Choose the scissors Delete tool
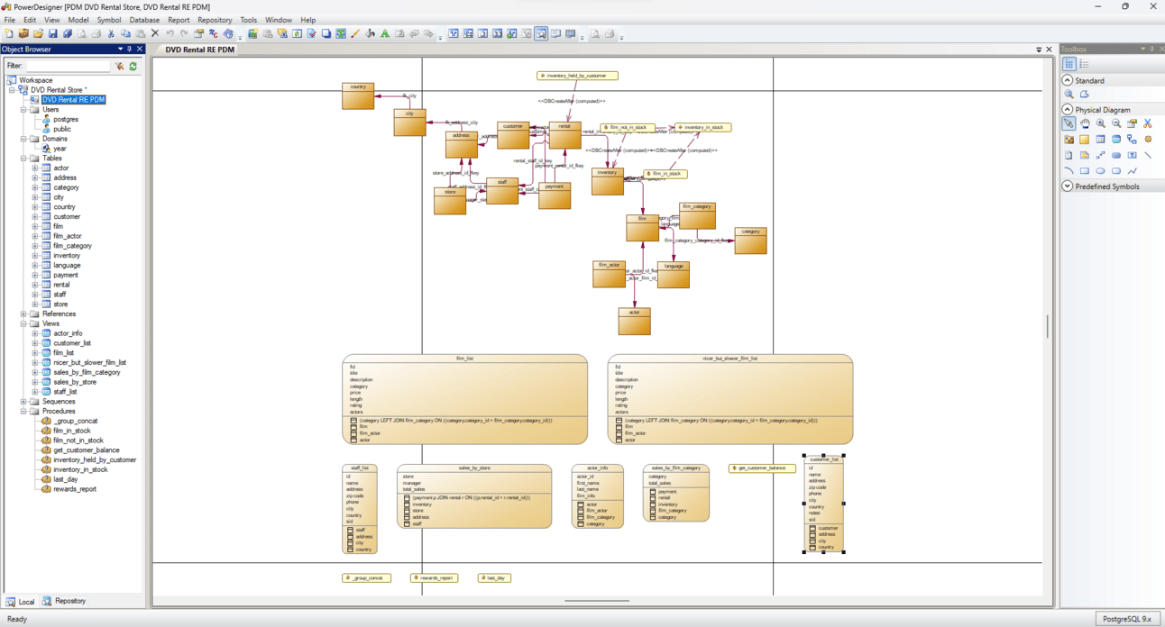This screenshot has height=627, width=1165. coord(1148,123)
